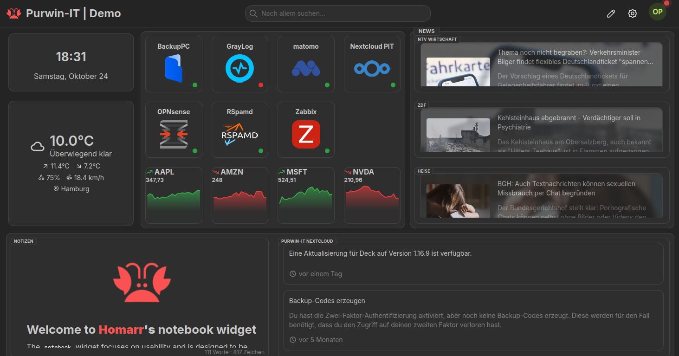Screen dimensions: 679x356
Task: Open the GrayLog app icon
Action: pos(240,69)
